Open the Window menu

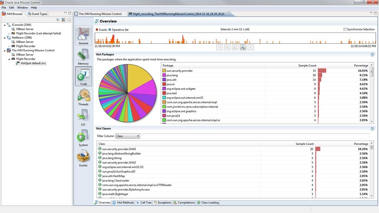(22, 8)
